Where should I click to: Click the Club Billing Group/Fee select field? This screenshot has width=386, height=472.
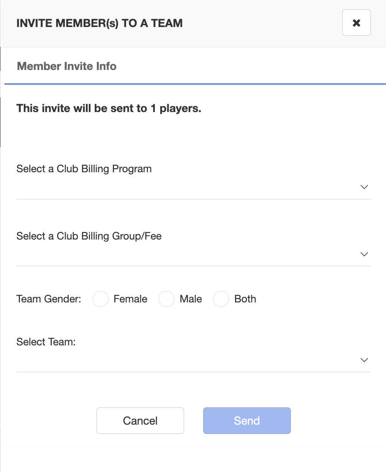(193, 255)
